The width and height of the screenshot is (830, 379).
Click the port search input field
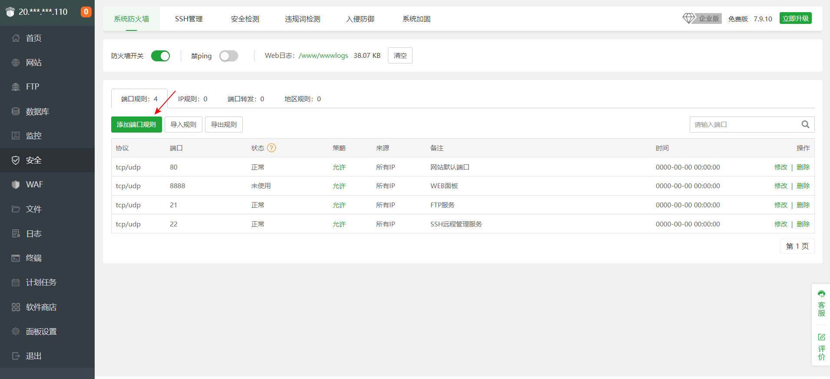pos(744,125)
